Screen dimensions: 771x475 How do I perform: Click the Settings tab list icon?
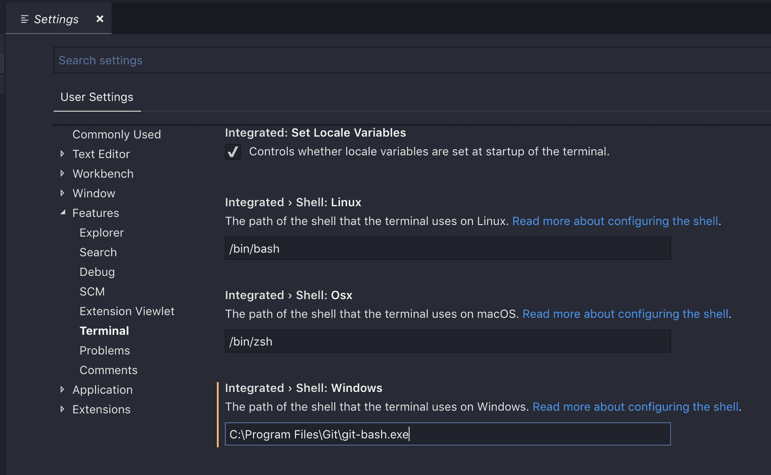coord(24,18)
